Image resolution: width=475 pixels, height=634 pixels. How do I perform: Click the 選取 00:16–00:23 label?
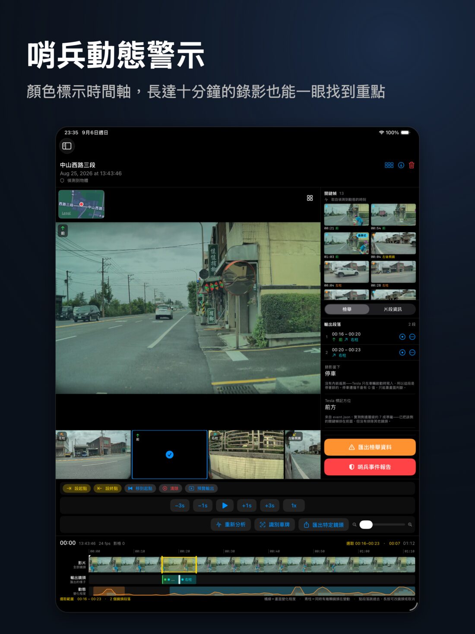(363, 543)
